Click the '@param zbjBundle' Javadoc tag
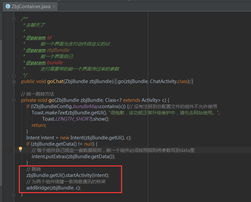Viewport: 251px width, 202px height. pos(48,50)
